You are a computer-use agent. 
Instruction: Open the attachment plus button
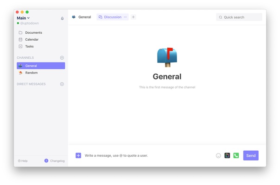tap(78, 155)
